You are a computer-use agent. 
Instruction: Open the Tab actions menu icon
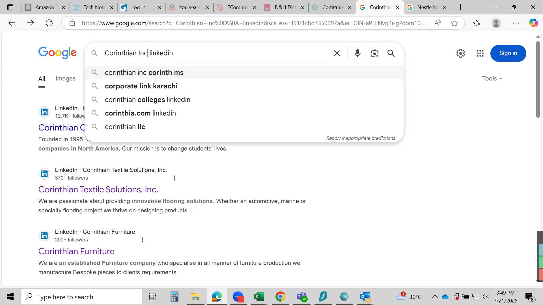(x=10, y=7)
